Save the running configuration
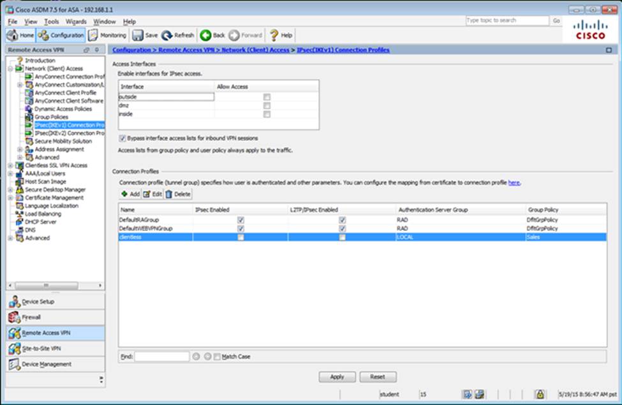 click(x=145, y=36)
